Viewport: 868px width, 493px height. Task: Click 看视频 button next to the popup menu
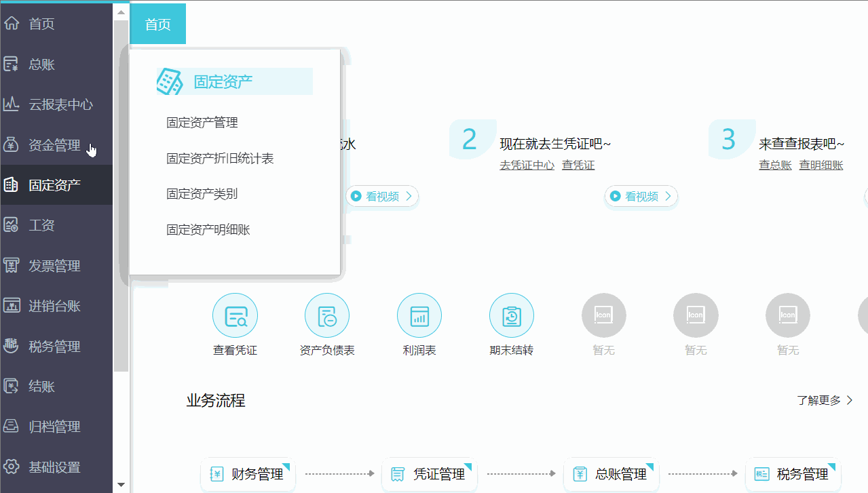[x=382, y=196]
